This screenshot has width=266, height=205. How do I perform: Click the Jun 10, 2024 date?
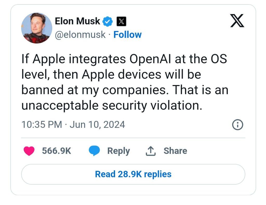97,125
